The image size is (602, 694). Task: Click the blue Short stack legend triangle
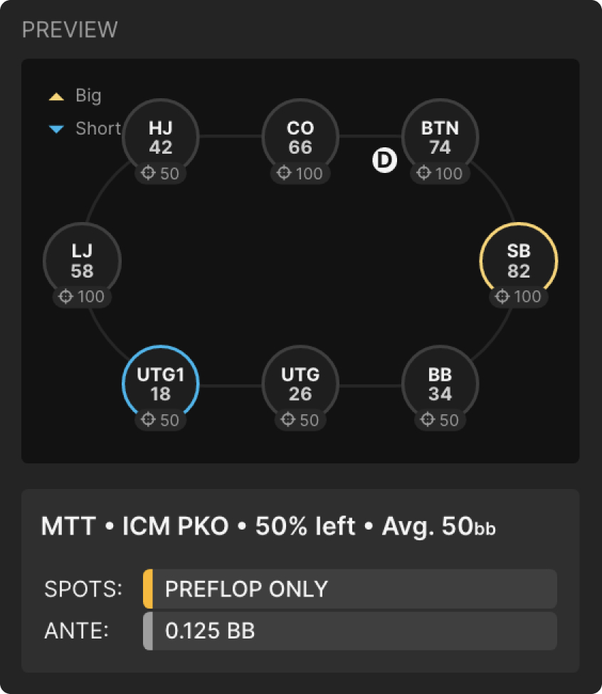[x=56, y=129]
